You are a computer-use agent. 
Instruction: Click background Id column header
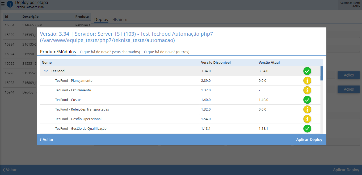6,17
